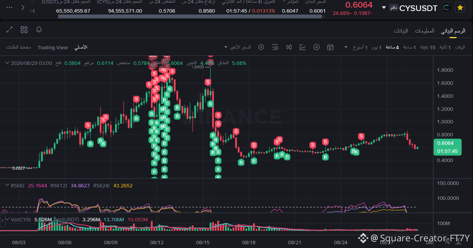The width and height of the screenshot is (473, 248).
Task: Select 1 أسبوع interval
Action: (x=360, y=47)
